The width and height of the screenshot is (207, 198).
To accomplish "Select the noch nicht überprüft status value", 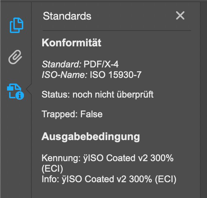I will click(113, 94).
